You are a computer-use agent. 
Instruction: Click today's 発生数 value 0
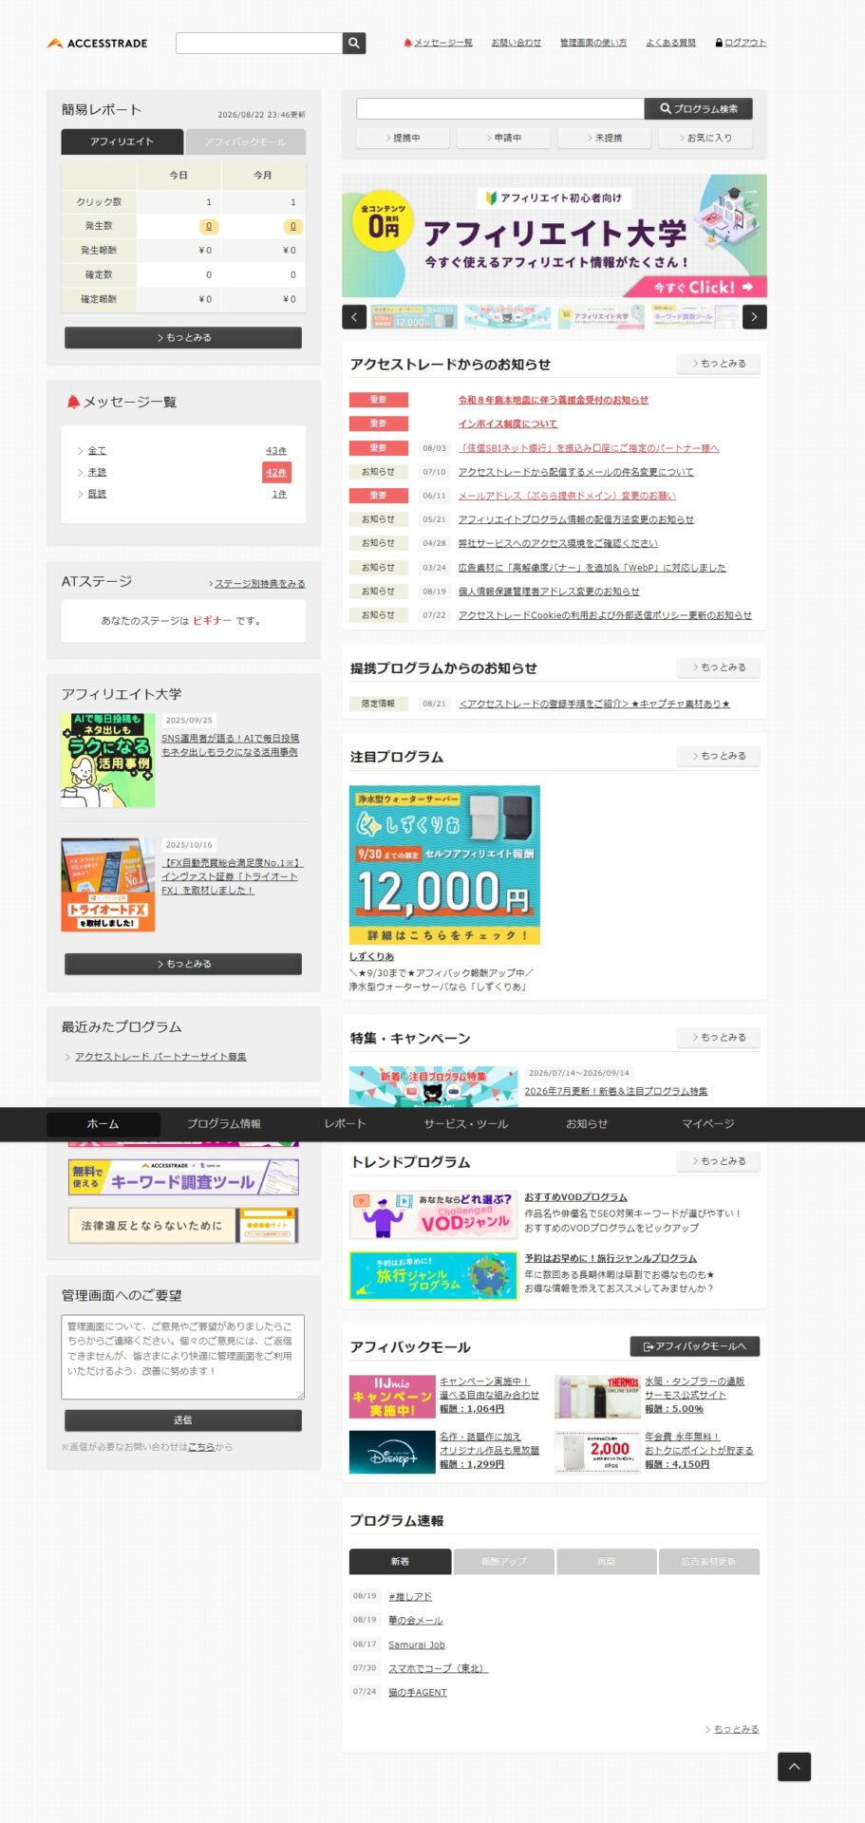click(x=209, y=226)
